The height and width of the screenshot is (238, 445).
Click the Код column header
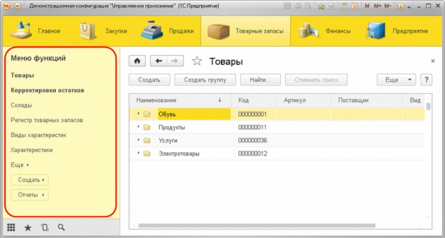tap(254, 101)
